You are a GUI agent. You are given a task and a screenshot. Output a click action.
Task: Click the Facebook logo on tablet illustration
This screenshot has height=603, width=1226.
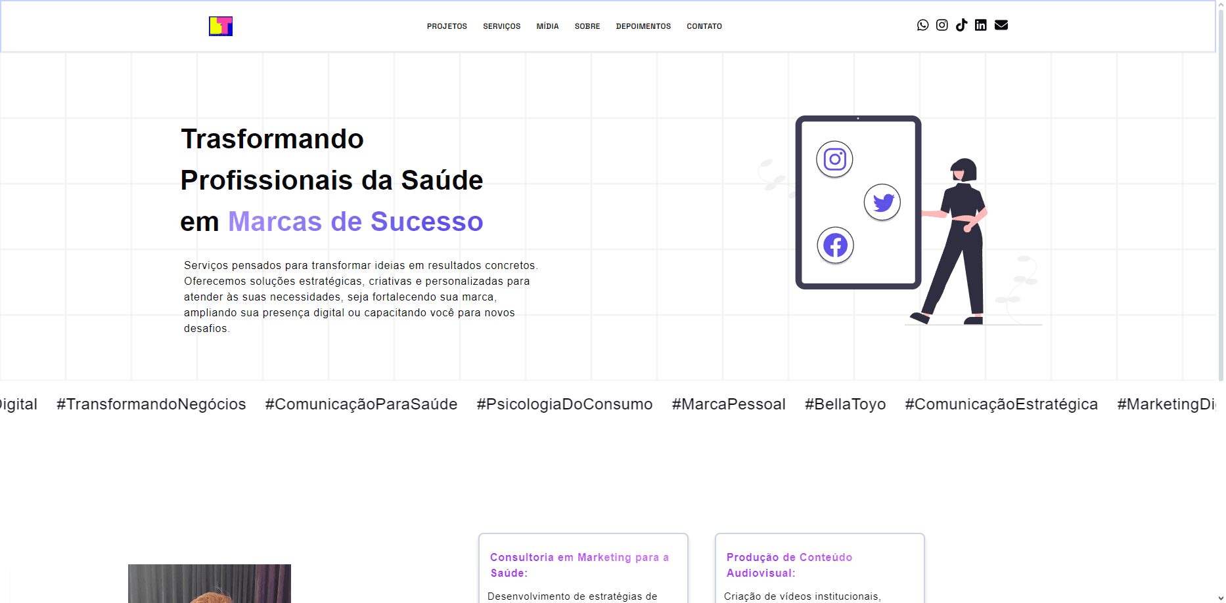835,245
